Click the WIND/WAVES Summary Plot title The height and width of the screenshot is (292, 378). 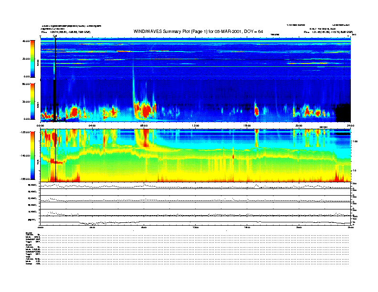198,31
